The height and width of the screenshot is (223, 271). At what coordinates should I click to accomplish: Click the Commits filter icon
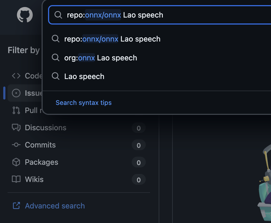16,145
